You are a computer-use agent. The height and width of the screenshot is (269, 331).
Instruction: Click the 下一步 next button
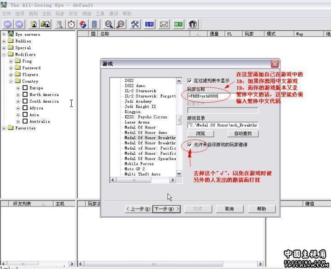click(166, 209)
